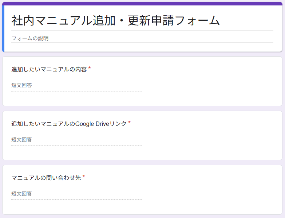Click the gap between header card and first question
The image size is (285, 218).
tap(142, 54)
